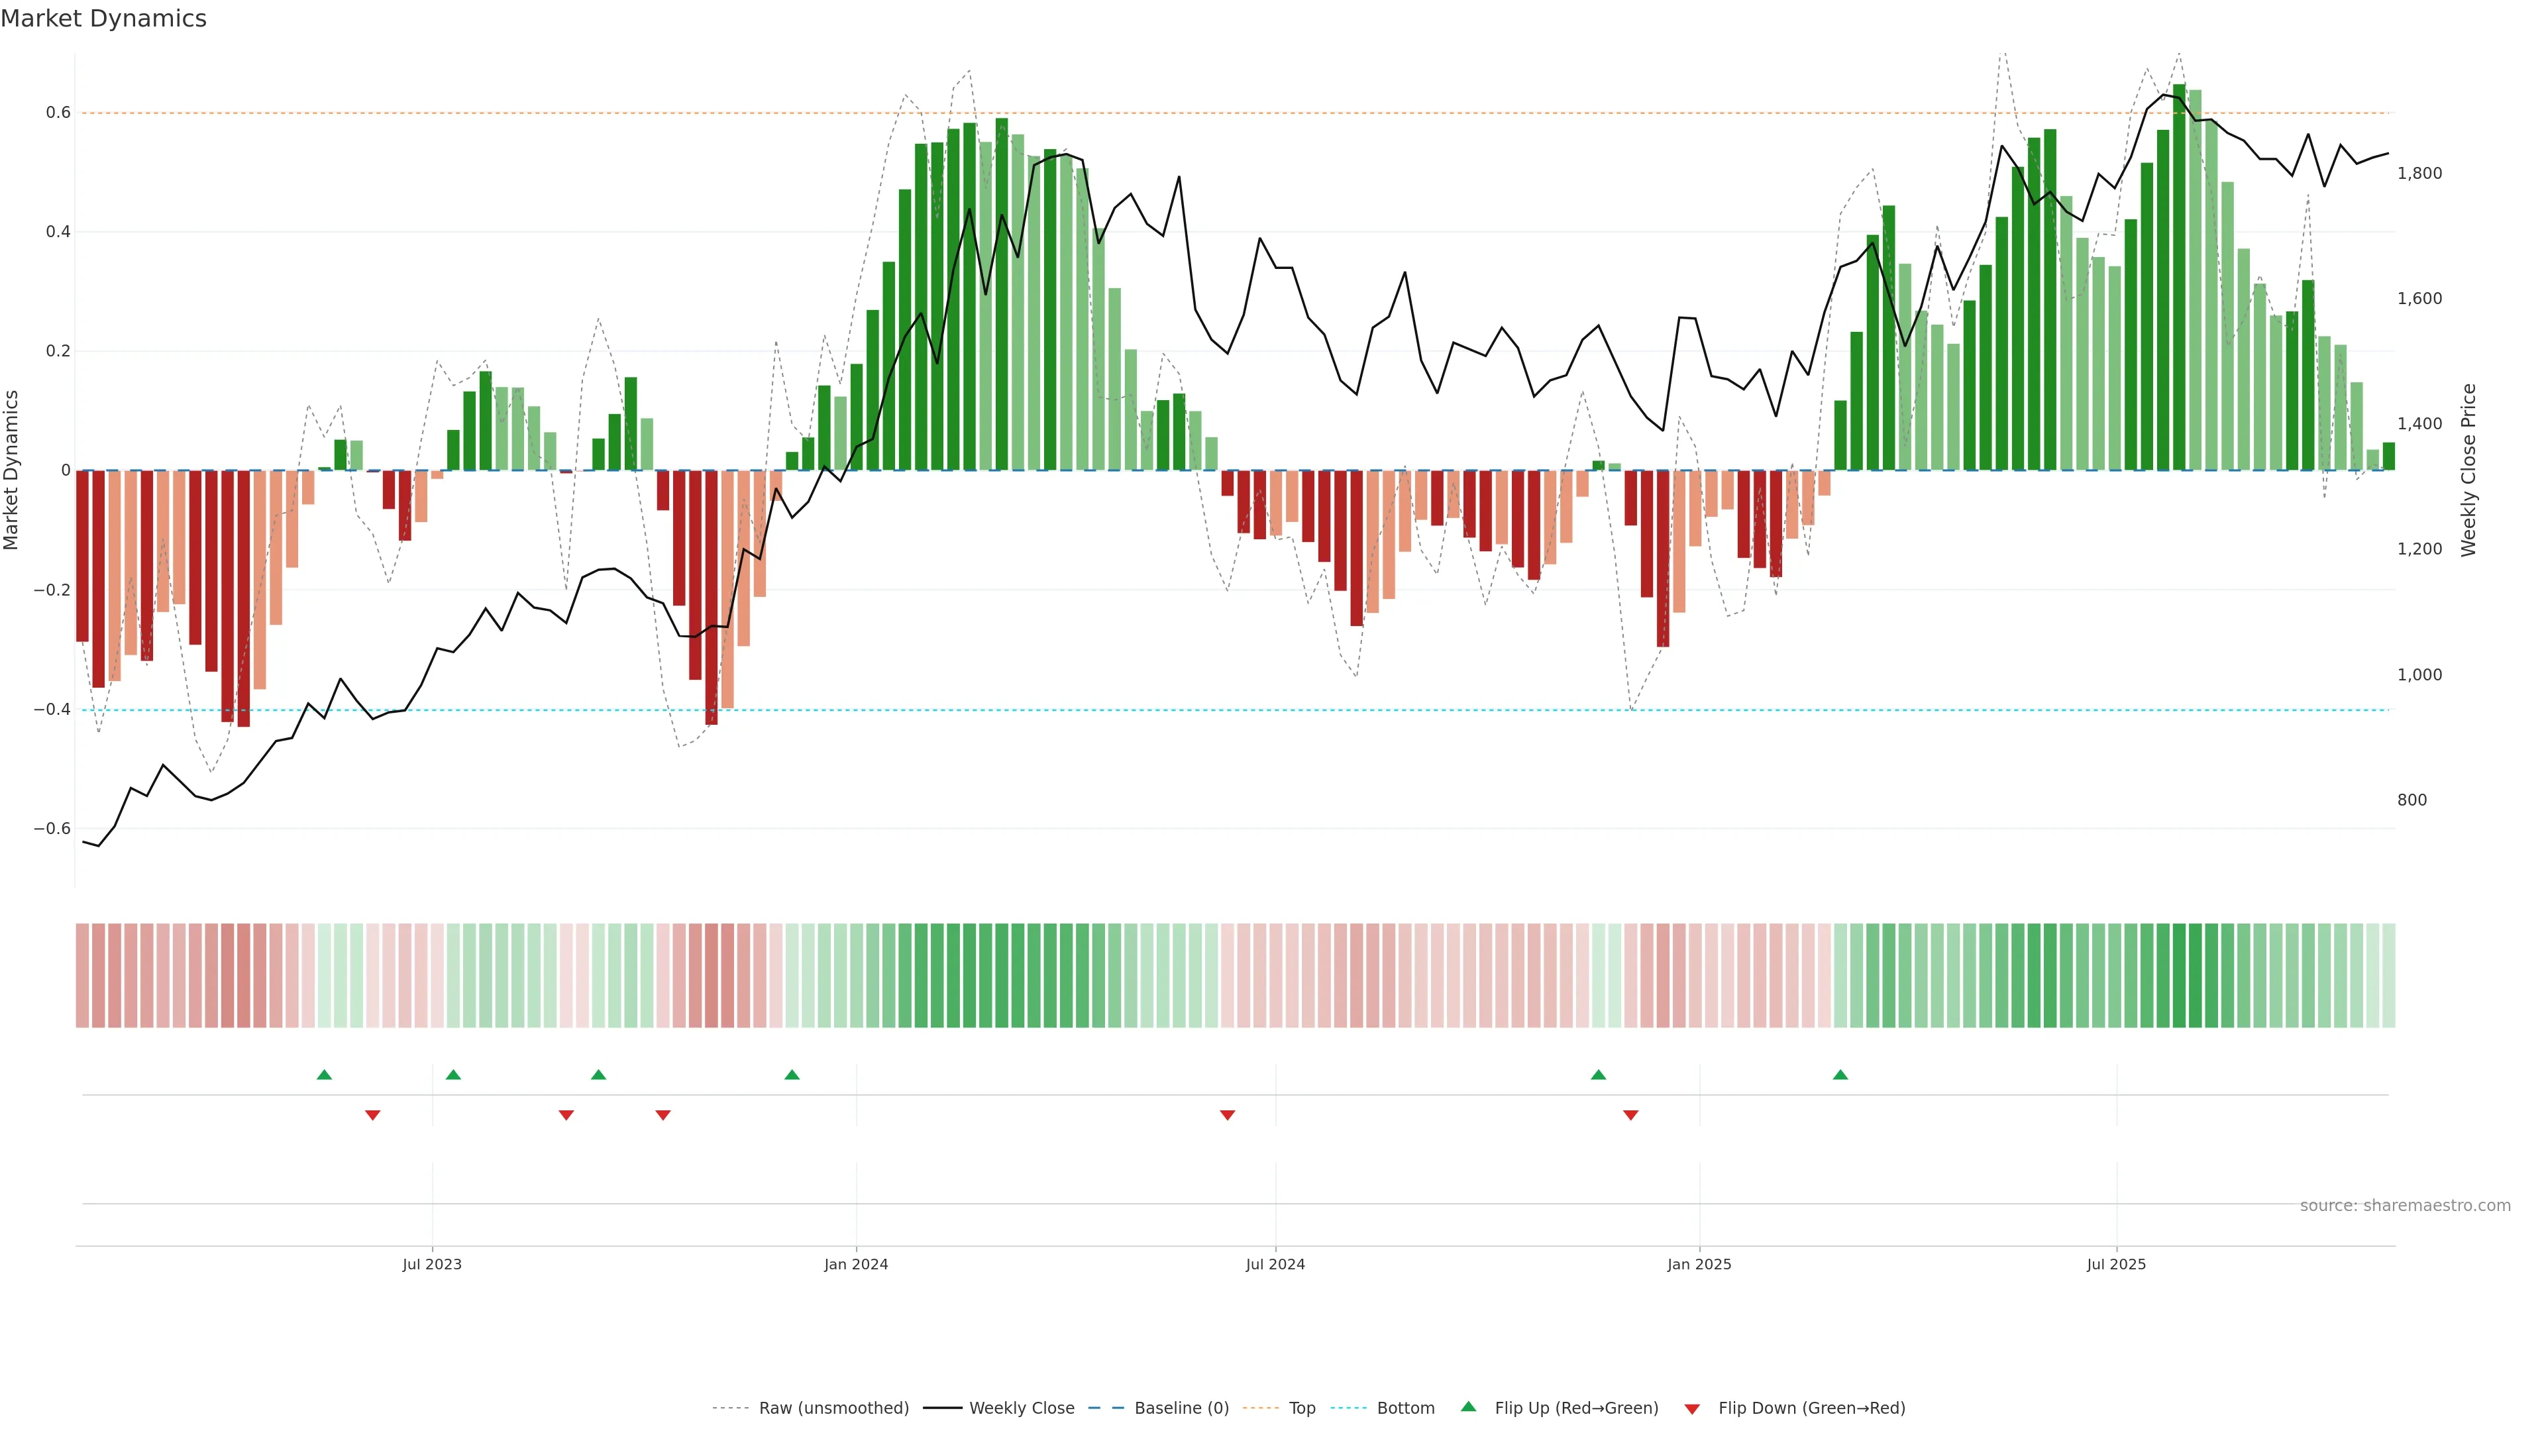Viewport: 2544px width, 1431px height.
Task: Click the first green flip-up triangle marker
Action: tap(324, 1075)
